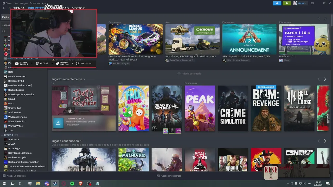Open Fall Guys game cover

(134, 108)
